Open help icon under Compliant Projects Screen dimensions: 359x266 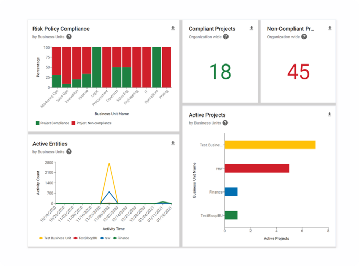click(226, 37)
